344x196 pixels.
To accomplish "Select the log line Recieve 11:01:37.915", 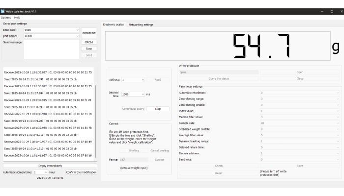I will point(47,100).
